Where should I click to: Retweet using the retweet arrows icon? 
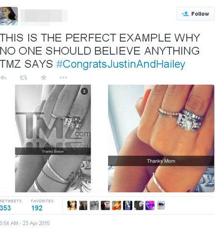pyautogui.click(x=23, y=78)
